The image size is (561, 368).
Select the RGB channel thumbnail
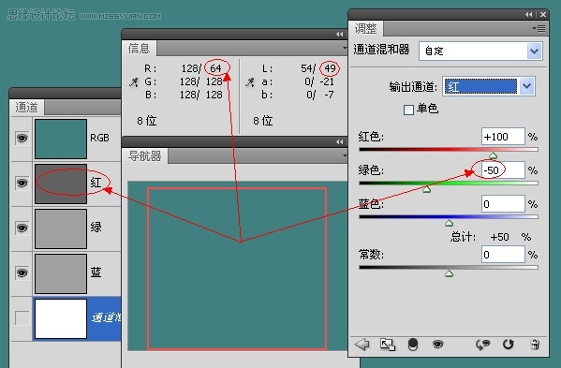61,139
